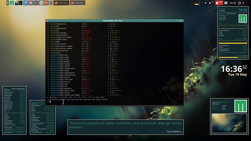
Task: Click the RAM usage bar in Conky
Action: point(233,42)
